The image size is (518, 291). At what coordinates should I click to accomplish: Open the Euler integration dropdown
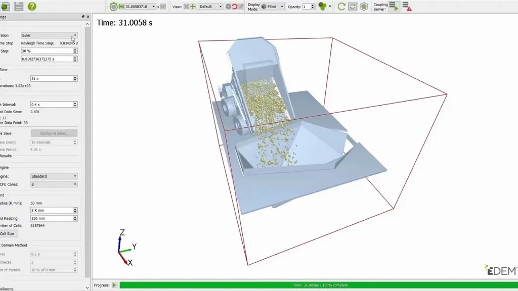pyautogui.click(x=49, y=35)
